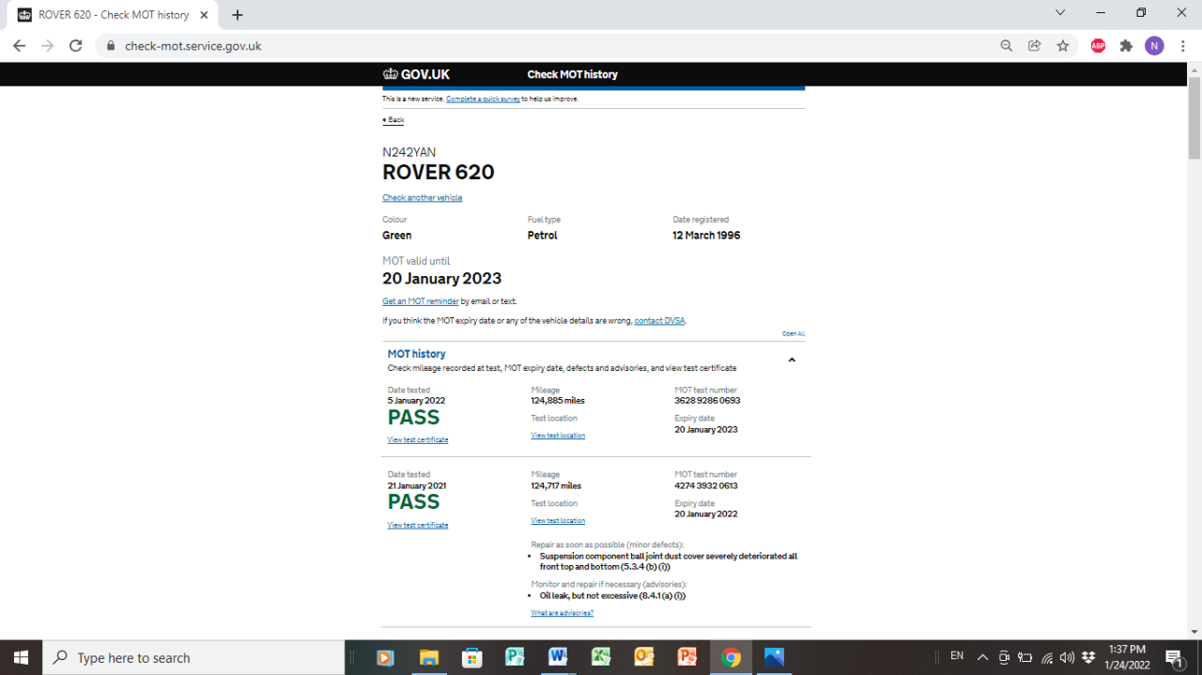Click the MOT history heading
The width and height of the screenshot is (1202, 675).
tap(416, 354)
